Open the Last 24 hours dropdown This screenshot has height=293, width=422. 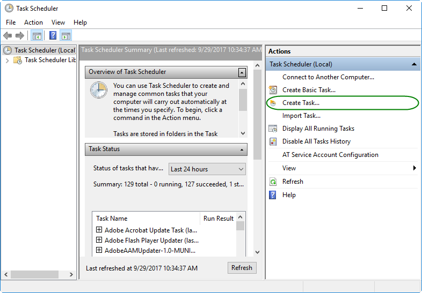(x=207, y=169)
